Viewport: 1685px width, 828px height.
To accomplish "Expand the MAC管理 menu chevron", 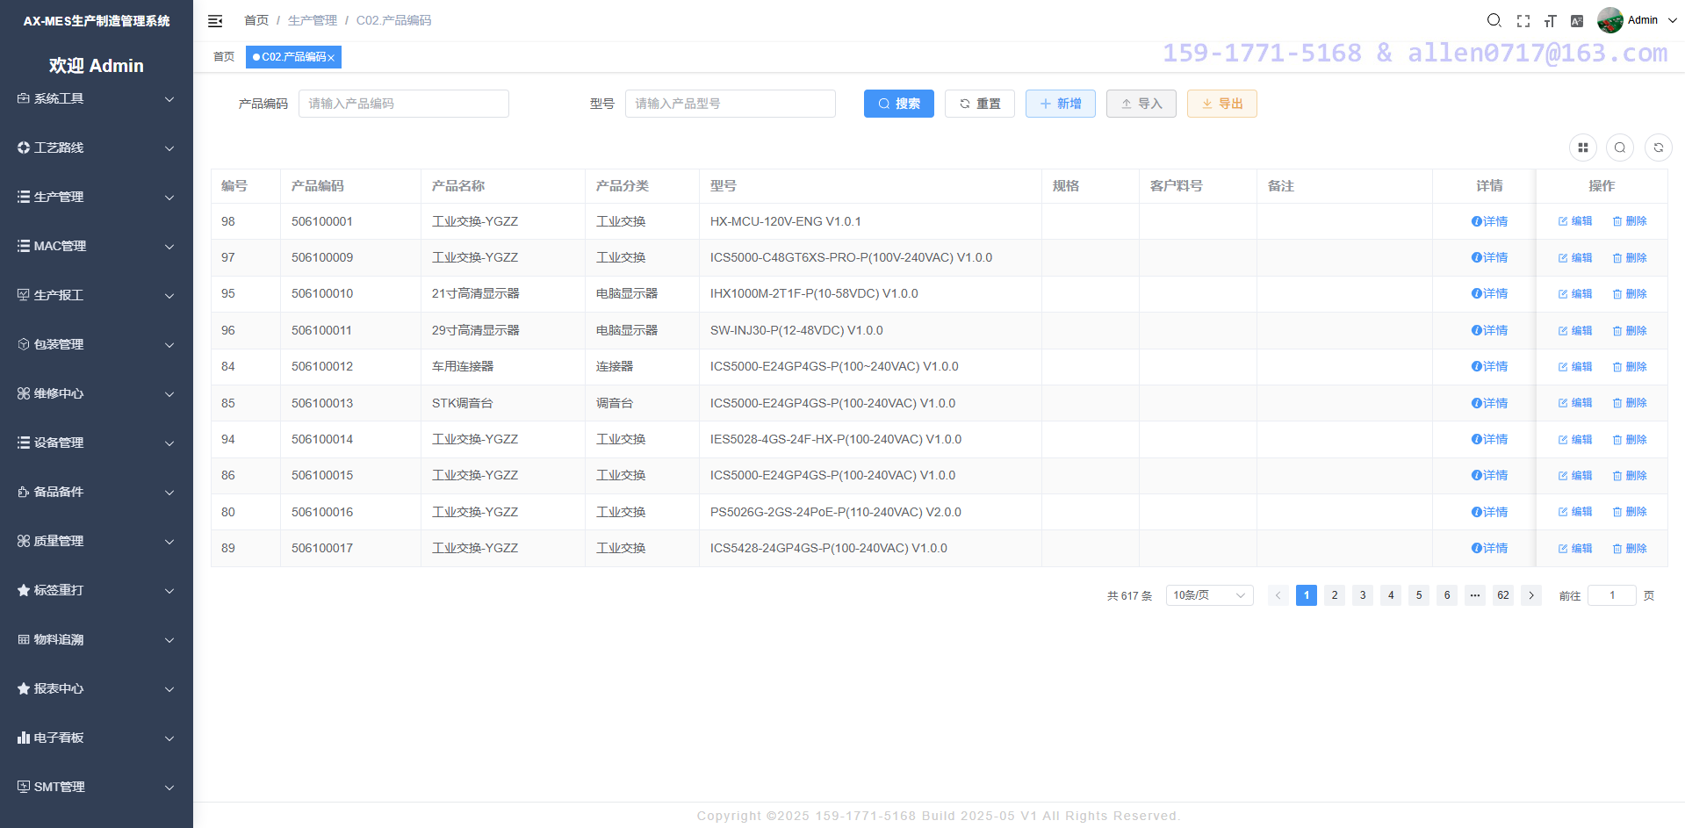I will click(x=169, y=247).
